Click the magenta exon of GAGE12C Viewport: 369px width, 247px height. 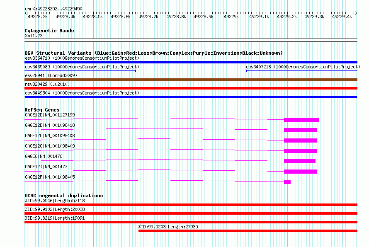click(x=300, y=140)
